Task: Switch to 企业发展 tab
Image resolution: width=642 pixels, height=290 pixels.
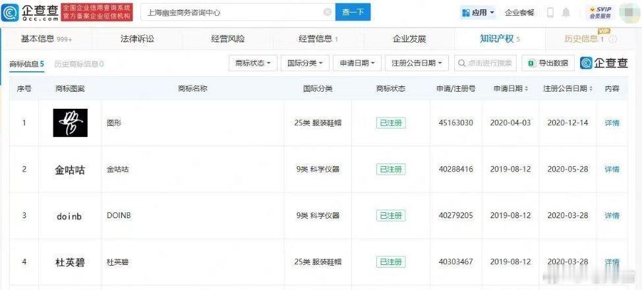Action: click(409, 40)
